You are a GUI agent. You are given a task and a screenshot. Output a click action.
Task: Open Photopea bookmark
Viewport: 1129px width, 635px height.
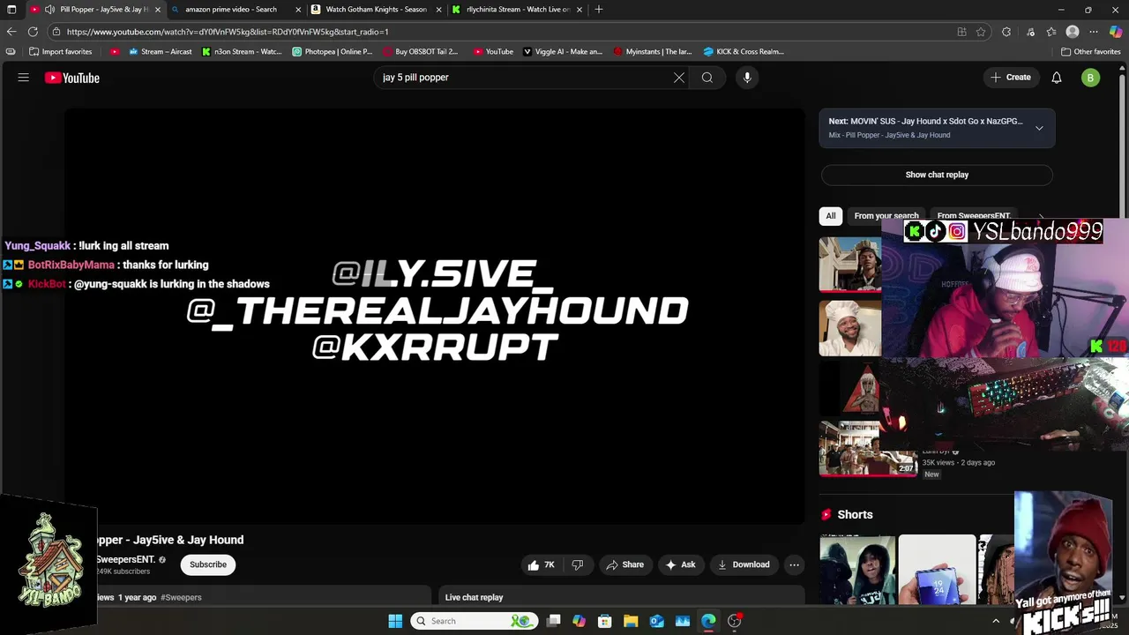[x=333, y=52]
